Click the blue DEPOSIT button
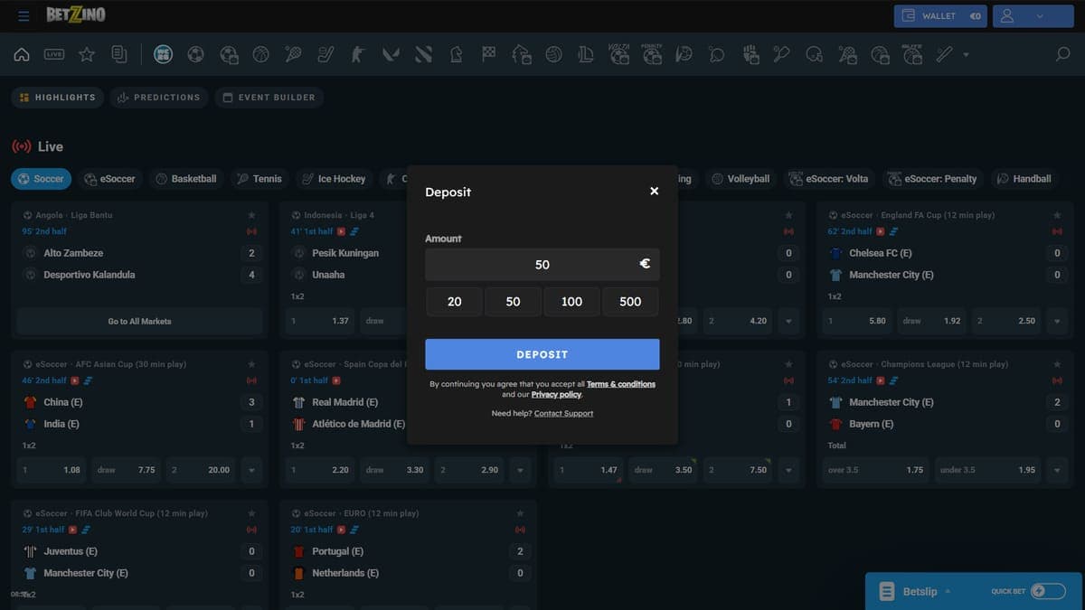The height and width of the screenshot is (610, 1085). pyautogui.click(x=542, y=354)
